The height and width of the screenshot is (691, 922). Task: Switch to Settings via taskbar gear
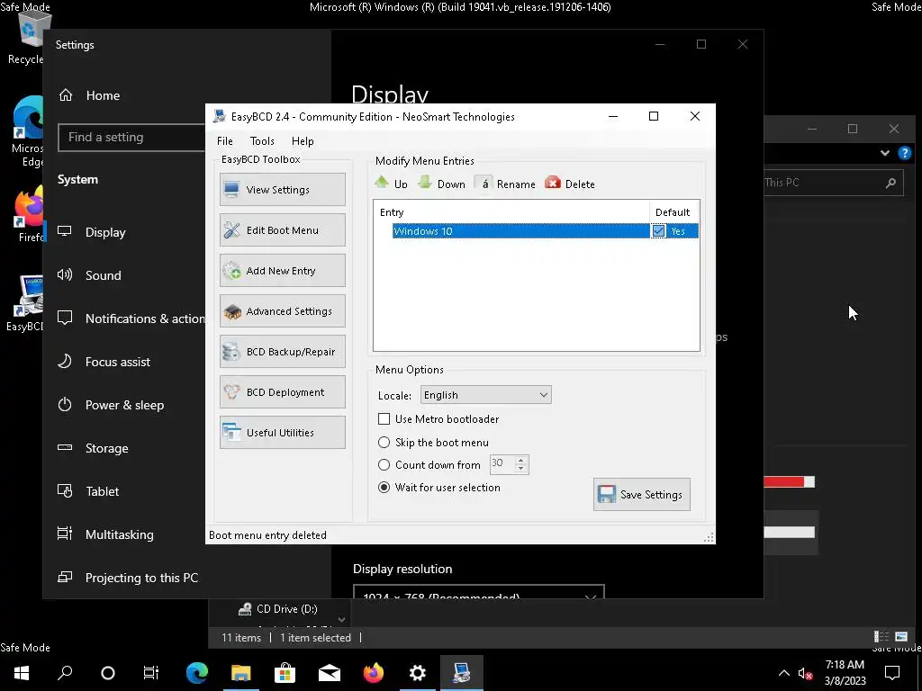[x=417, y=672]
